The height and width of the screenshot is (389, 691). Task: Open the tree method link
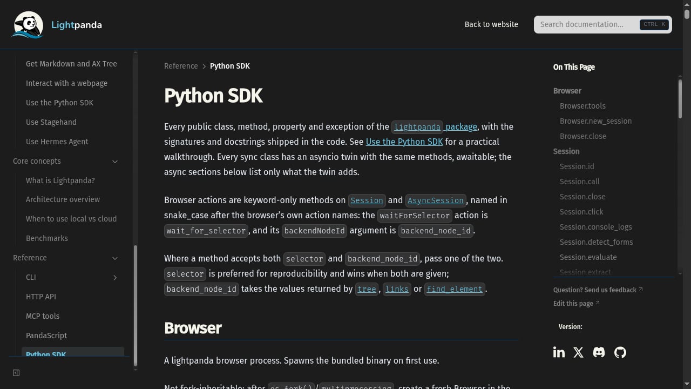367,289
